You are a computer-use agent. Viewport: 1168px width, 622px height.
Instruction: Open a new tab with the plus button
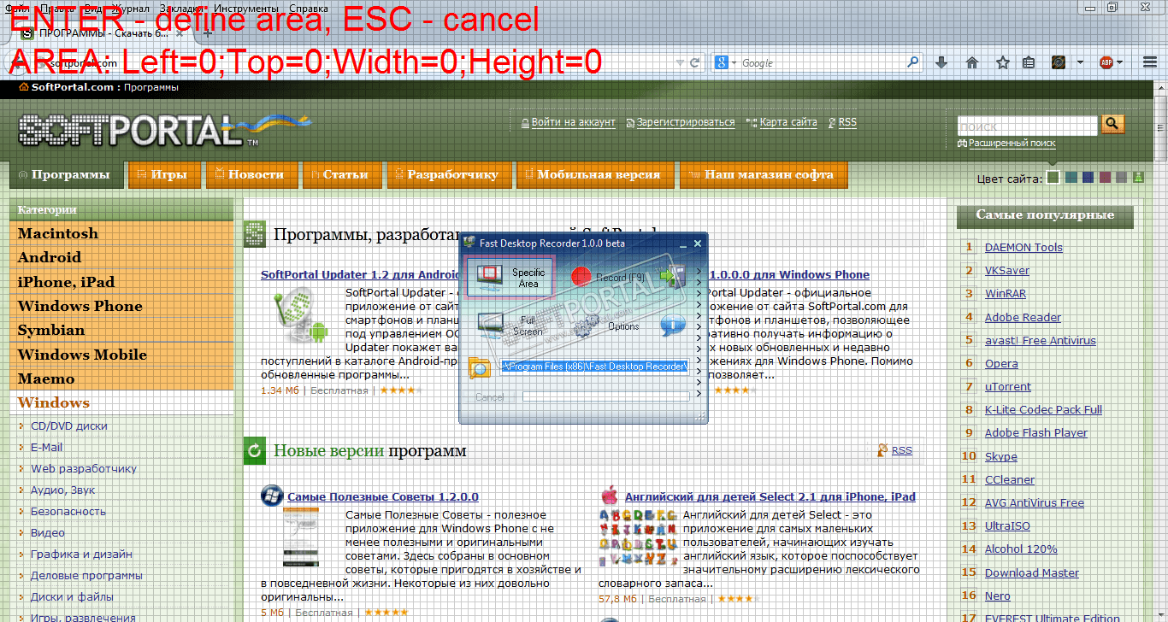click(x=208, y=33)
